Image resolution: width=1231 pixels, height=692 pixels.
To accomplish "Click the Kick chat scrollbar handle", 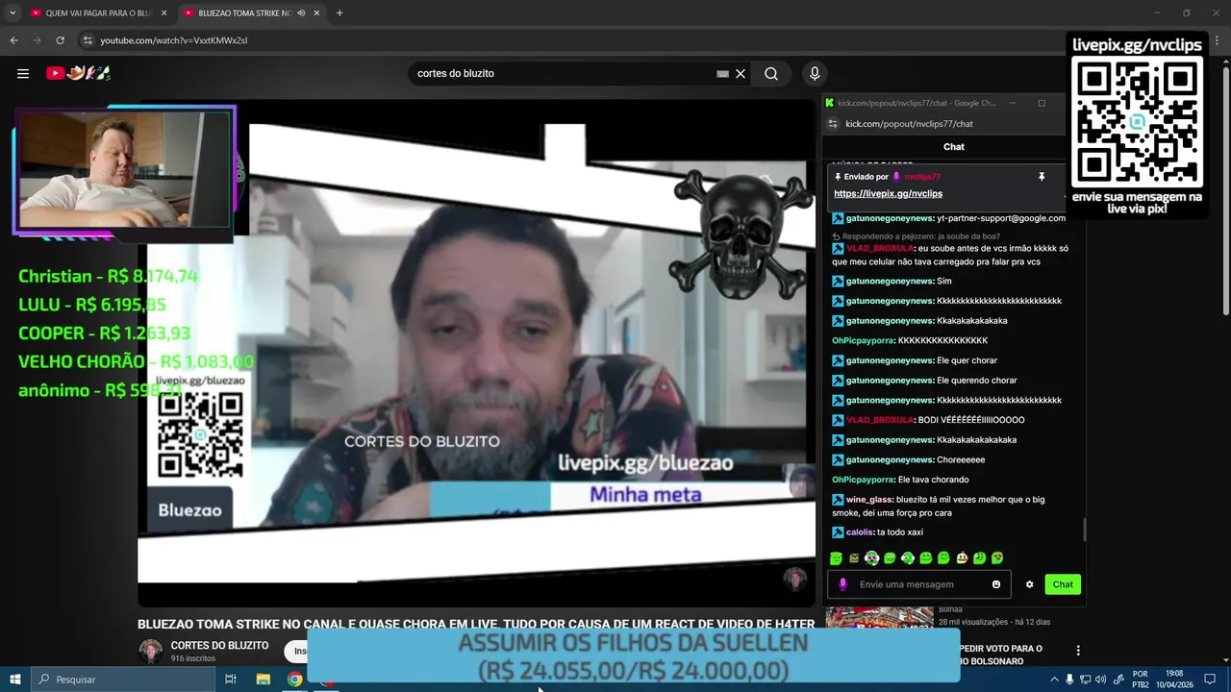I will [x=1085, y=530].
